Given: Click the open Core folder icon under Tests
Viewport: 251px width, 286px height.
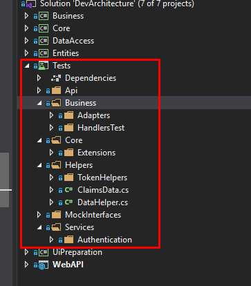Looking at the screenshot, I should [x=56, y=140].
